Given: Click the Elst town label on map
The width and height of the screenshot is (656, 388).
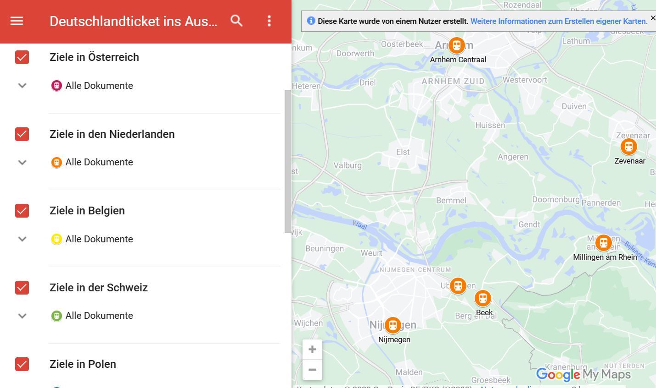Looking at the screenshot, I should point(403,152).
